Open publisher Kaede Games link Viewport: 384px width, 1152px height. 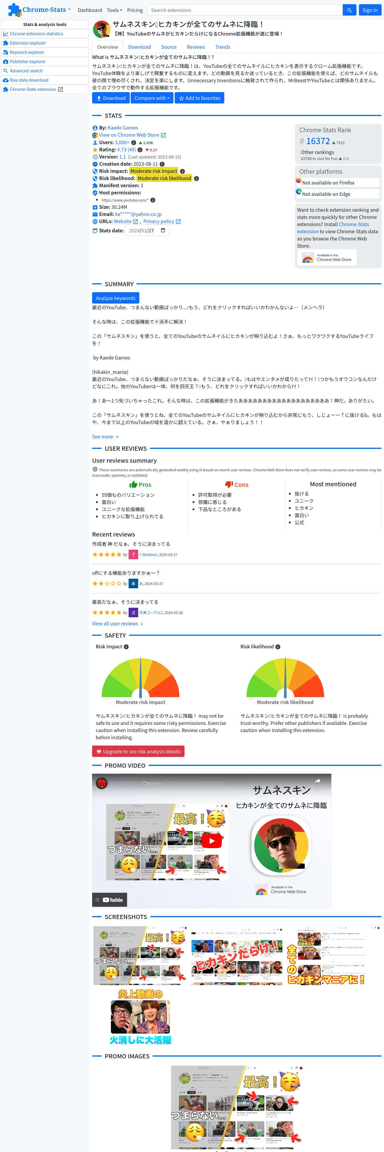(123, 128)
